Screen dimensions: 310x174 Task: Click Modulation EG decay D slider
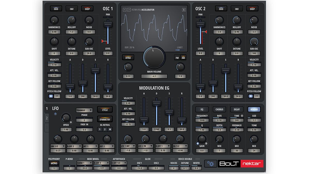156,103
